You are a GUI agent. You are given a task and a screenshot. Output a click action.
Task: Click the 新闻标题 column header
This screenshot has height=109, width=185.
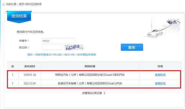[90, 66]
